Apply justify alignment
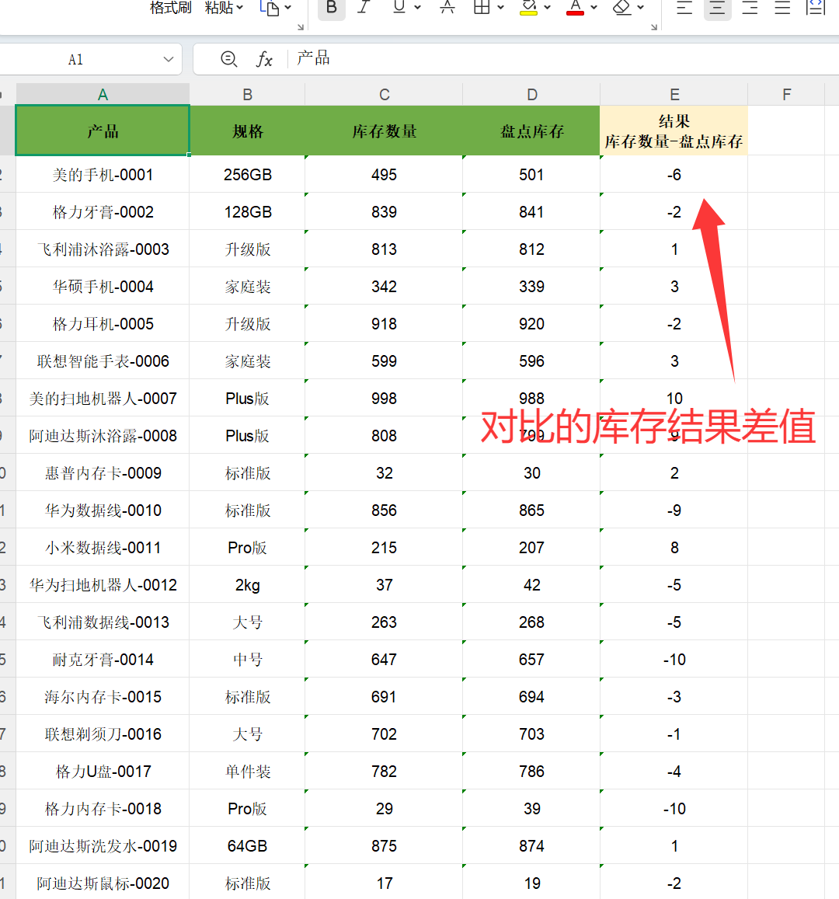839x899 pixels. (x=782, y=7)
